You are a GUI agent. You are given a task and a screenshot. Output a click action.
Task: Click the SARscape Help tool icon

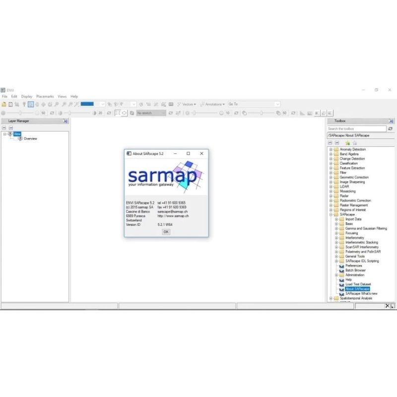[341, 279]
